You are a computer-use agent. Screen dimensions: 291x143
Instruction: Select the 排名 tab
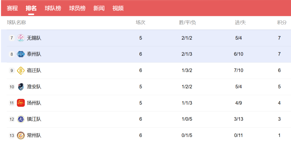point(31,8)
